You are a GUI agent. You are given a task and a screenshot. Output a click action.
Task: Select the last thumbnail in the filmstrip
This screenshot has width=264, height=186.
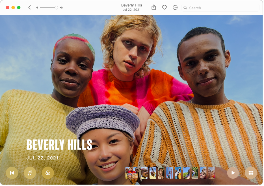click(x=211, y=173)
